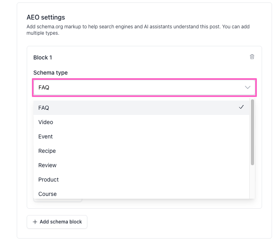
Task: Click the AEO settings section title
Action: [46, 18]
